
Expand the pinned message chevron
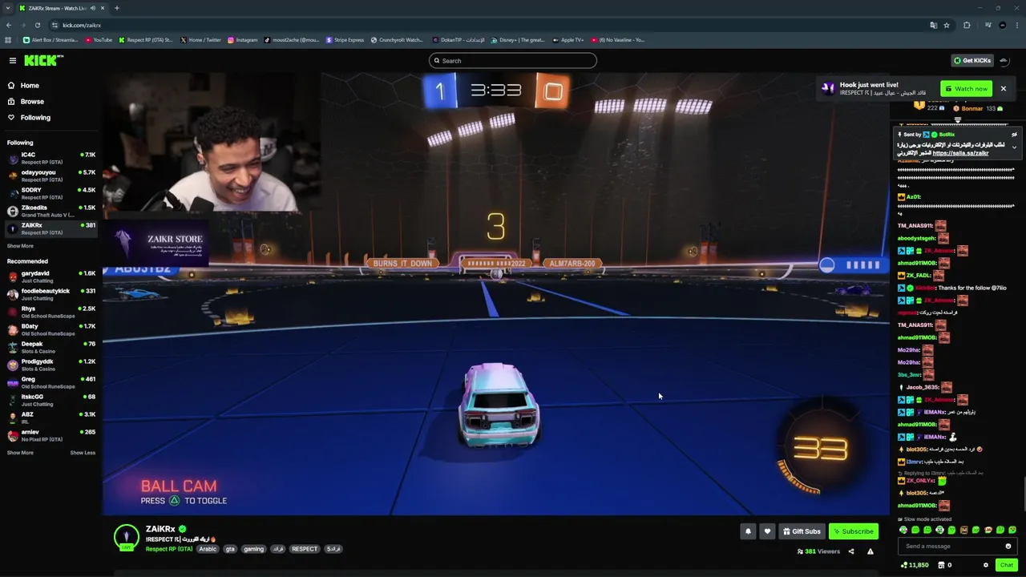click(1014, 147)
